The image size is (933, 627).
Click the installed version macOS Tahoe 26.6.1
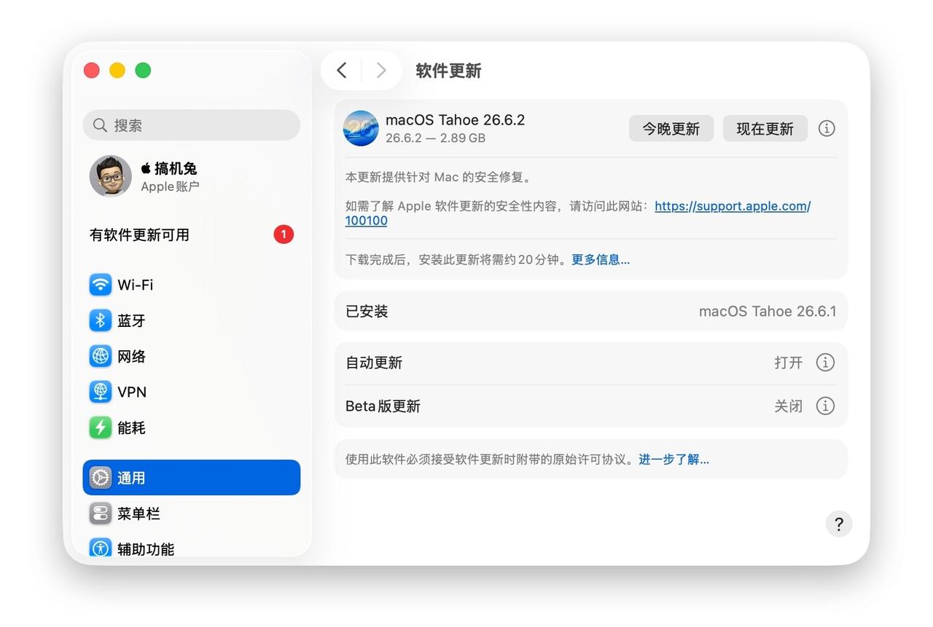click(768, 311)
